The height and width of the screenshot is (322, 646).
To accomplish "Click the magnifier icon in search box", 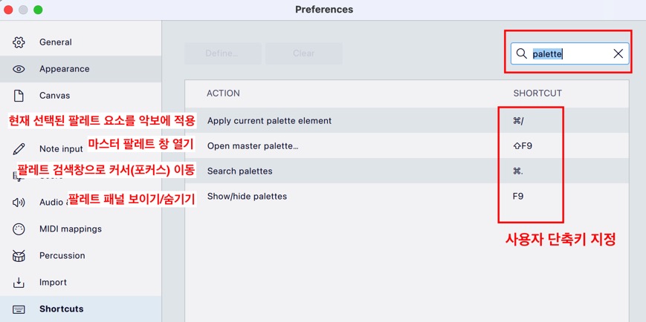I will coord(522,53).
